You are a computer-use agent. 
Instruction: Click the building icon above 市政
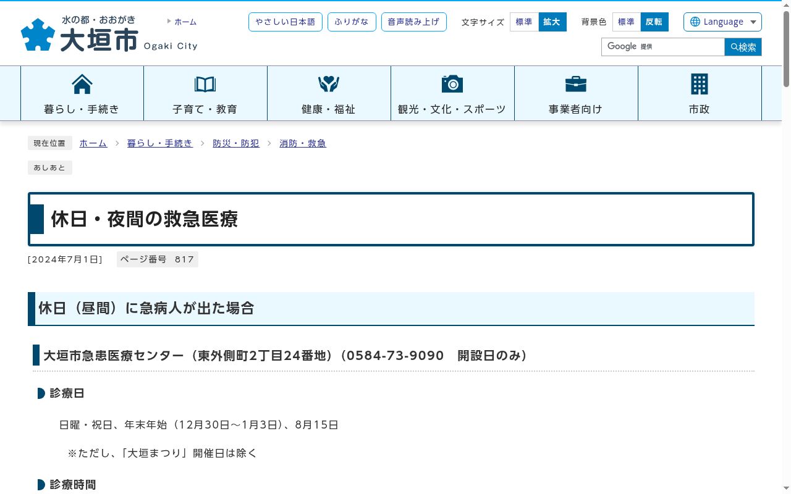coord(700,84)
